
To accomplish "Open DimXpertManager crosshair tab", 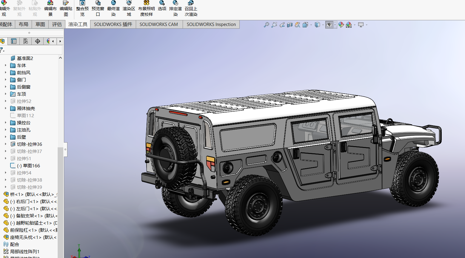I will click(x=38, y=41).
